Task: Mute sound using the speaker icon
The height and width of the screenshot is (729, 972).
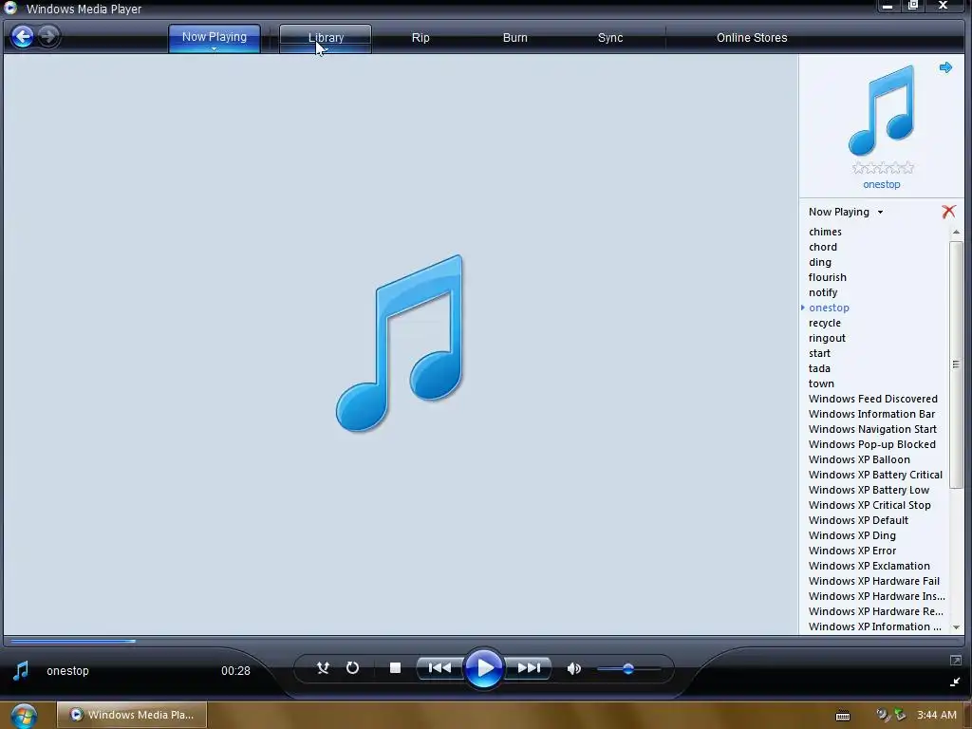Action: [573, 668]
